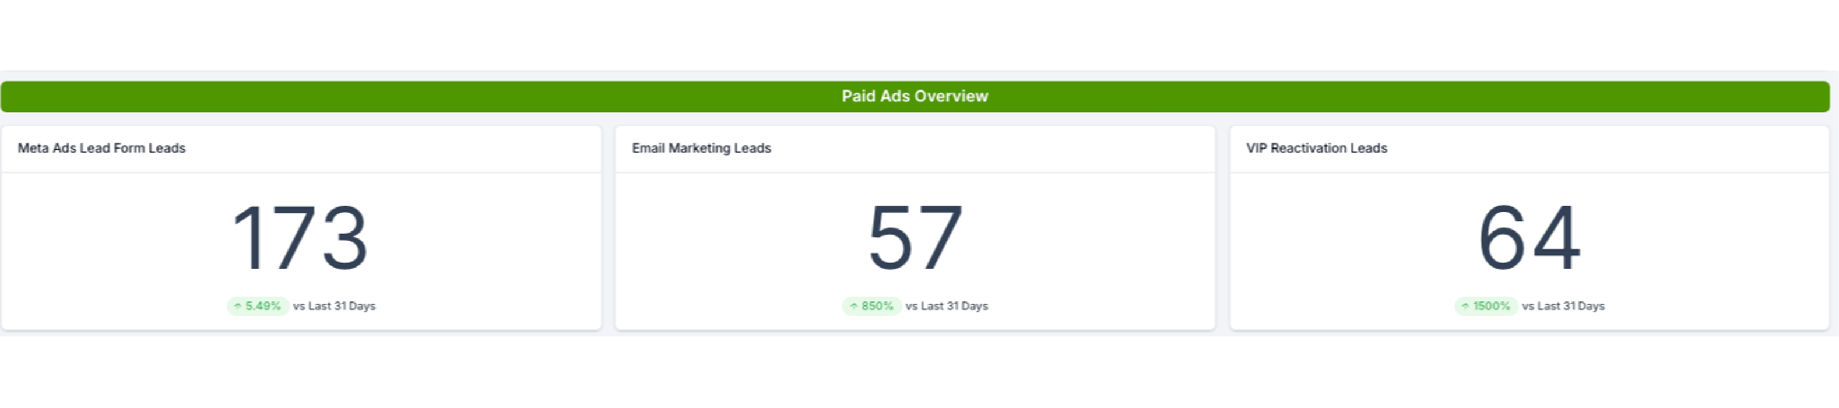Select the Meta Ads card's empty right side
The width and height of the screenshot is (1839, 408).
coord(500,242)
